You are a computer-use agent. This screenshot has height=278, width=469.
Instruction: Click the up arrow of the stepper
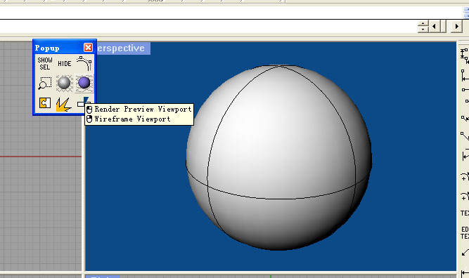(x=423, y=23)
